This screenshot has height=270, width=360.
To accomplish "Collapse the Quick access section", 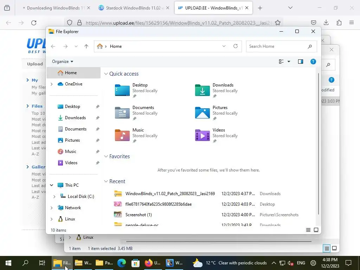I will [x=106, y=74].
